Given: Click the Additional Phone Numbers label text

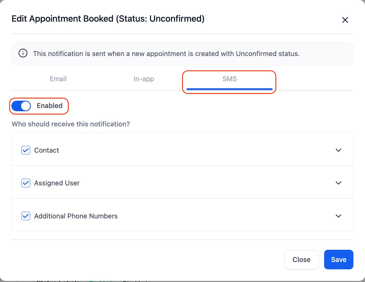Looking at the screenshot, I should tap(76, 216).
